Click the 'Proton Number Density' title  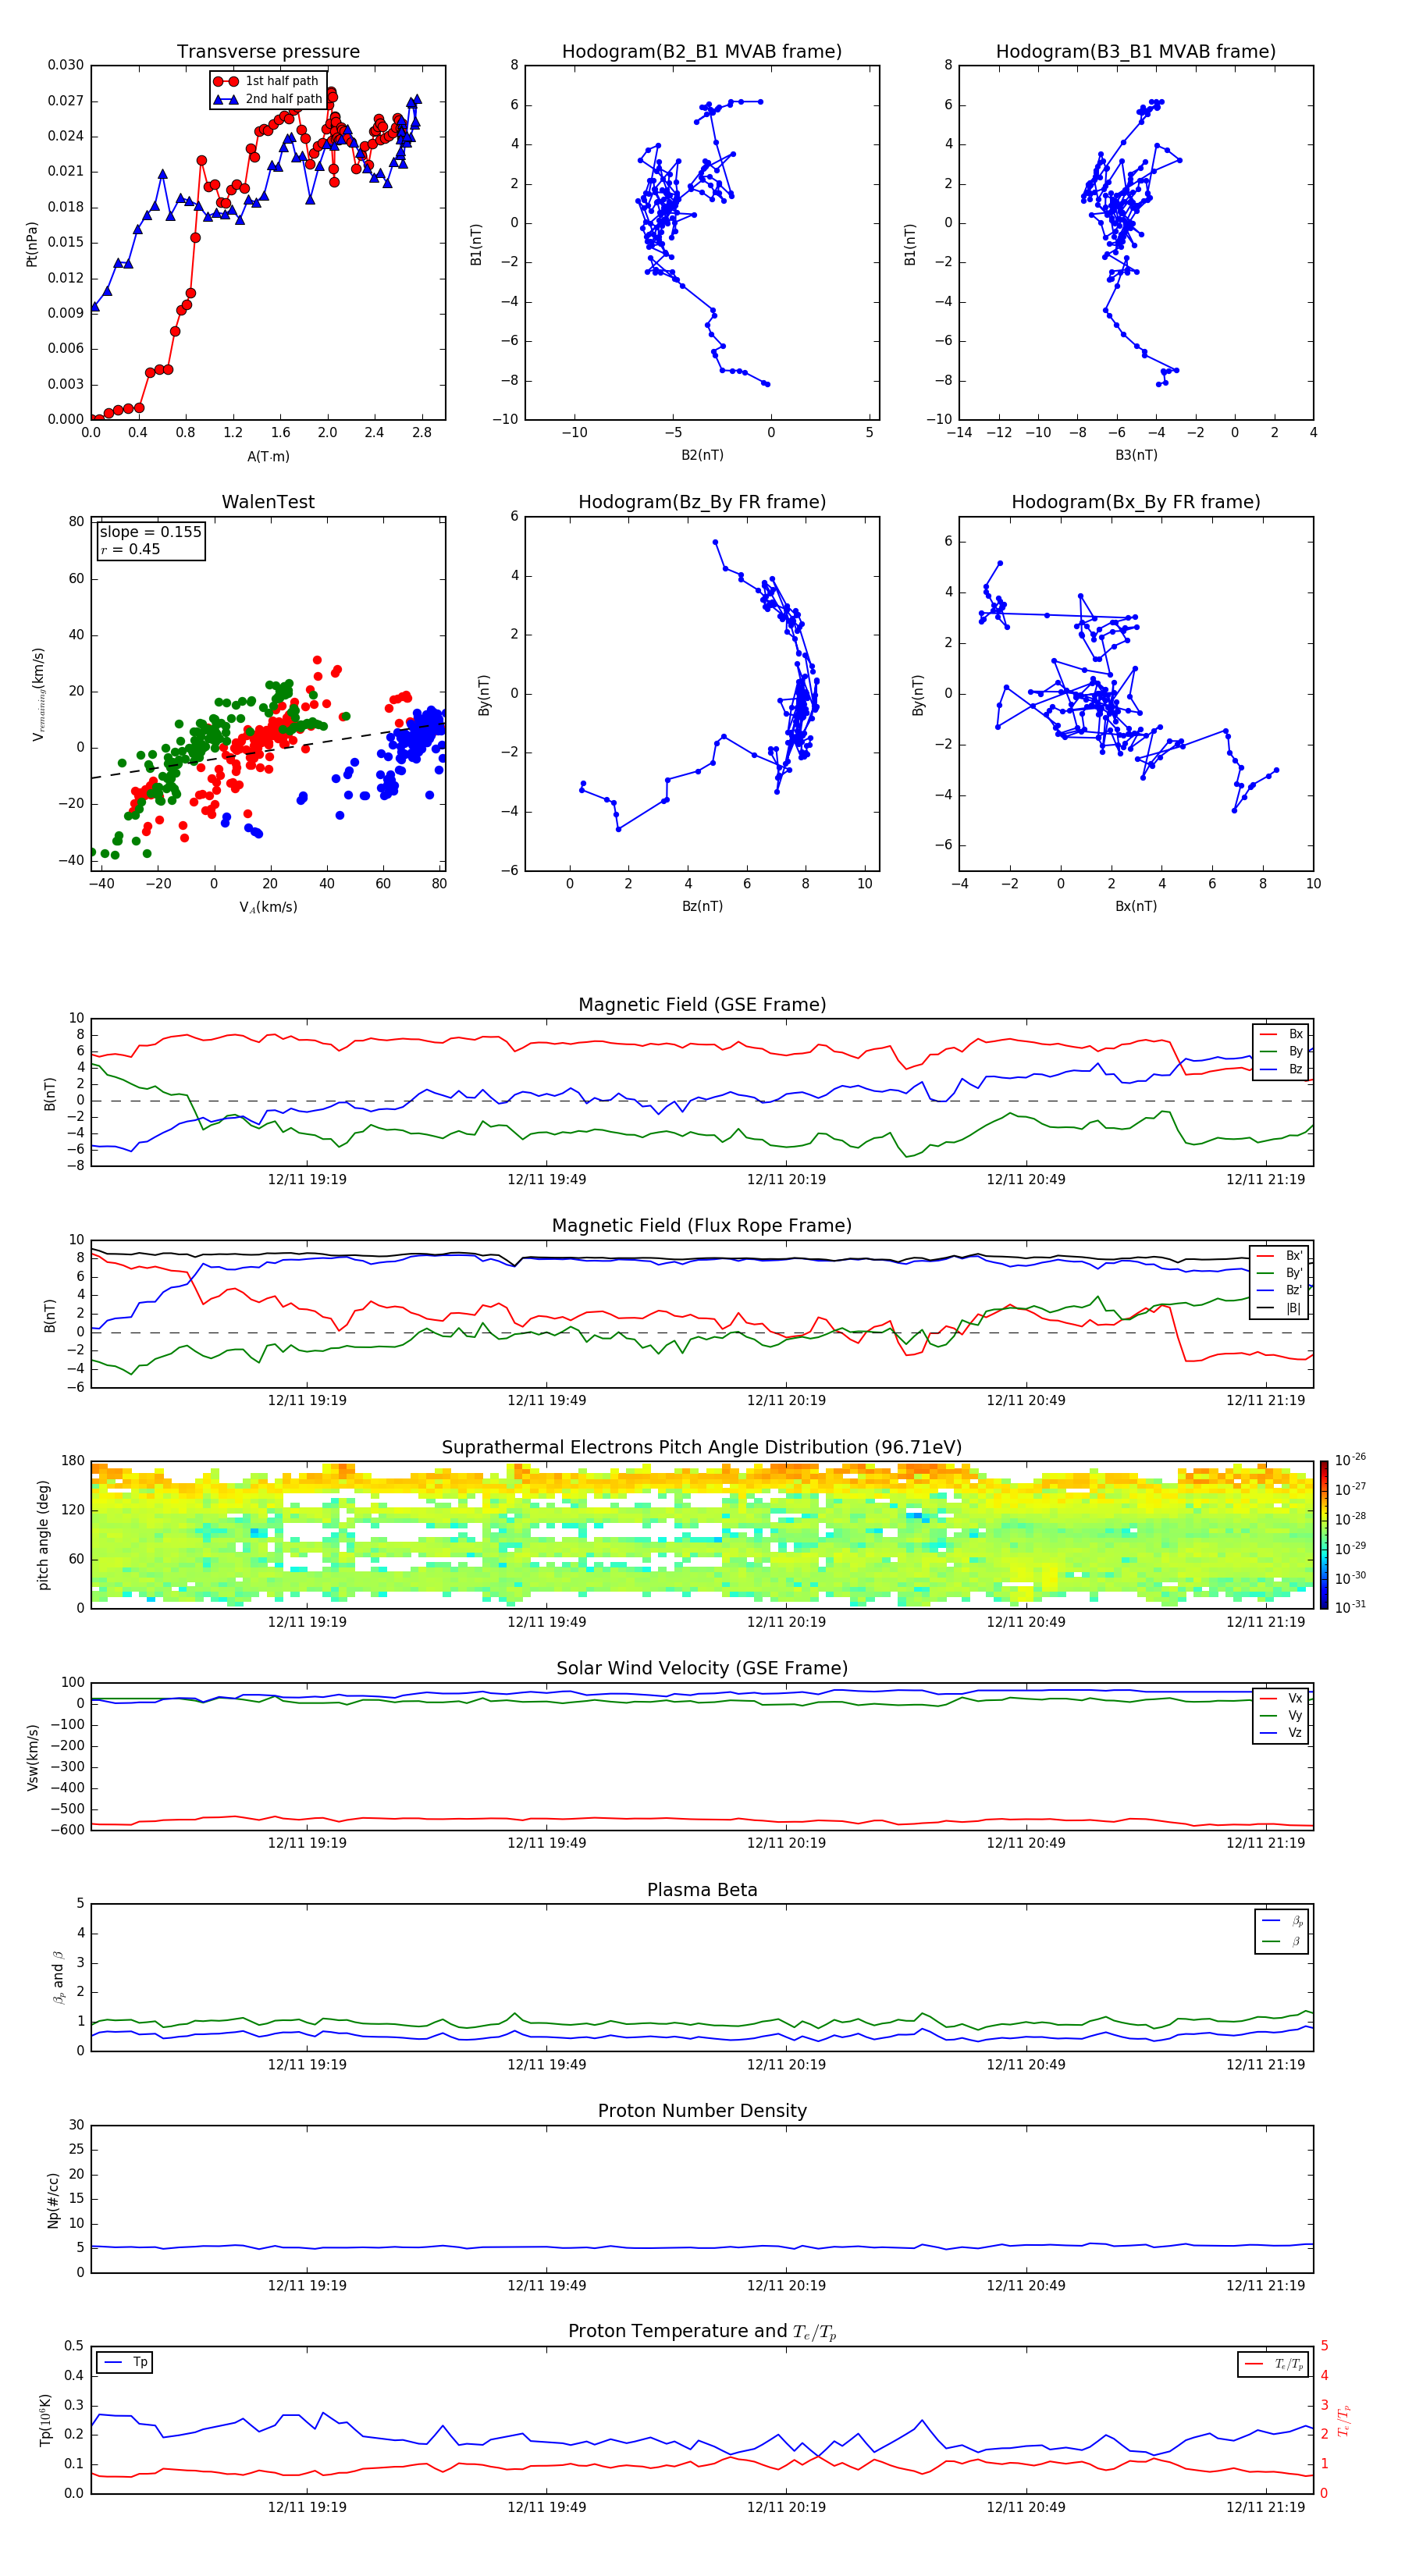(702, 2111)
